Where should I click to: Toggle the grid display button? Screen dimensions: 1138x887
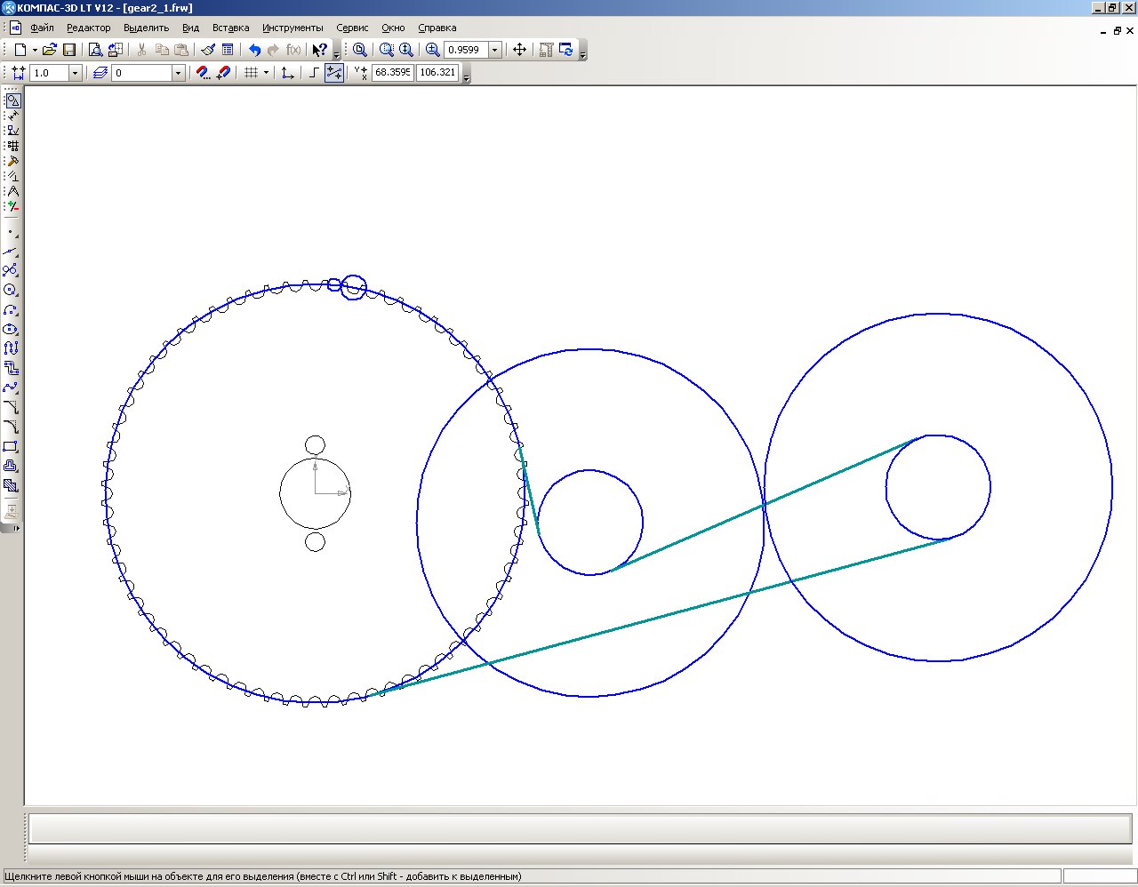251,73
